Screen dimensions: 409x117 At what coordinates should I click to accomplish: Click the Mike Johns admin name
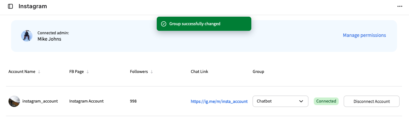pyautogui.click(x=49, y=39)
